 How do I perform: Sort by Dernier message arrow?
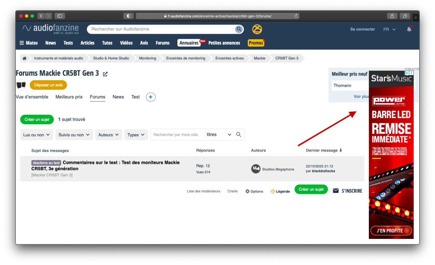tap(341, 150)
